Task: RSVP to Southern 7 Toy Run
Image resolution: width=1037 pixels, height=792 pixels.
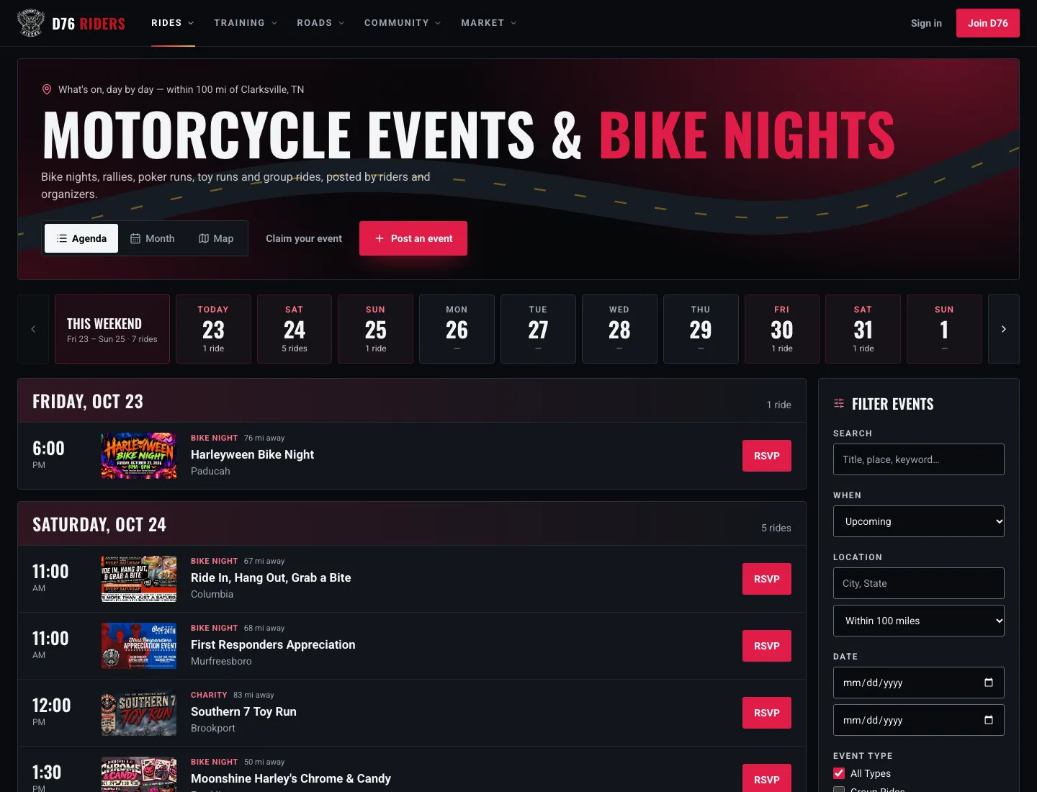Action: coord(767,713)
